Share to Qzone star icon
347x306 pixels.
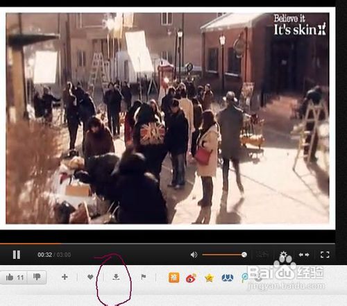(x=210, y=278)
